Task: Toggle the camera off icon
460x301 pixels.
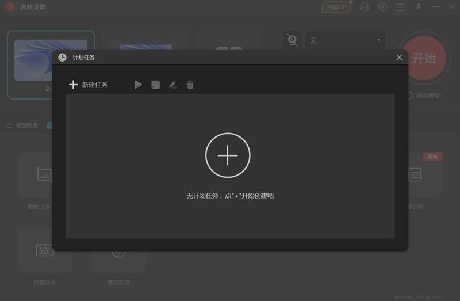Action: [x=292, y=40]
